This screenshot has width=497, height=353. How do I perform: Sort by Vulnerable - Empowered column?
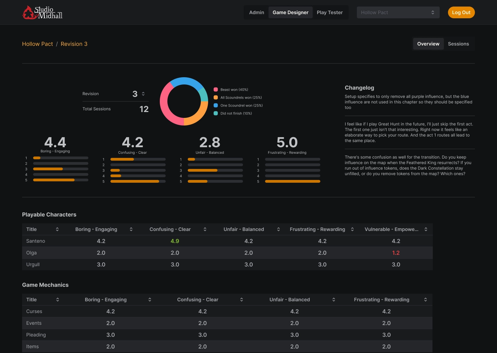426,229
